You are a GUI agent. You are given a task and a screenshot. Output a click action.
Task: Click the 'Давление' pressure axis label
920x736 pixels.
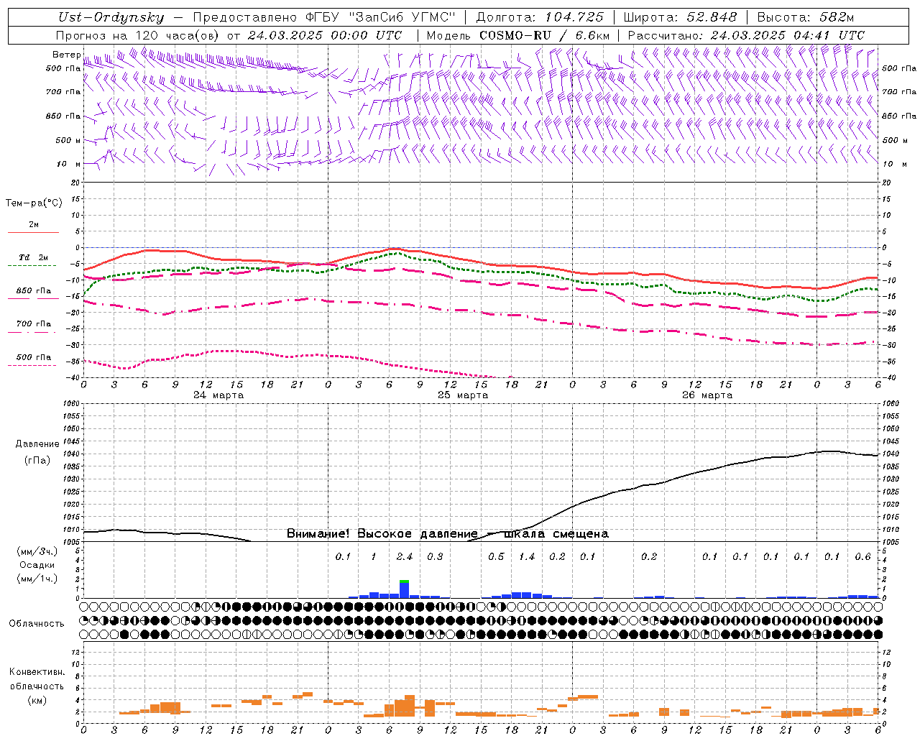click(x=37, y=444)
